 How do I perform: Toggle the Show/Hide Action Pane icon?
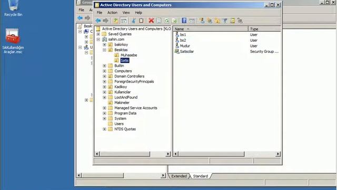[192, 21]
